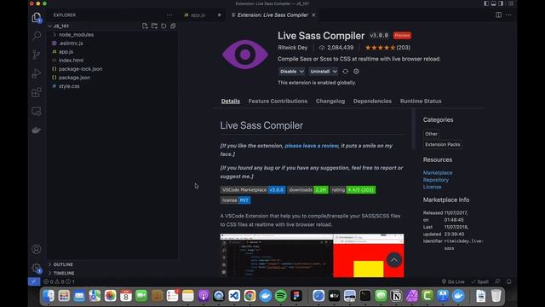Toggle bottom panel layout icon in title bar
The height and width of the screenshot is (307, 545).
click(494, 3)
